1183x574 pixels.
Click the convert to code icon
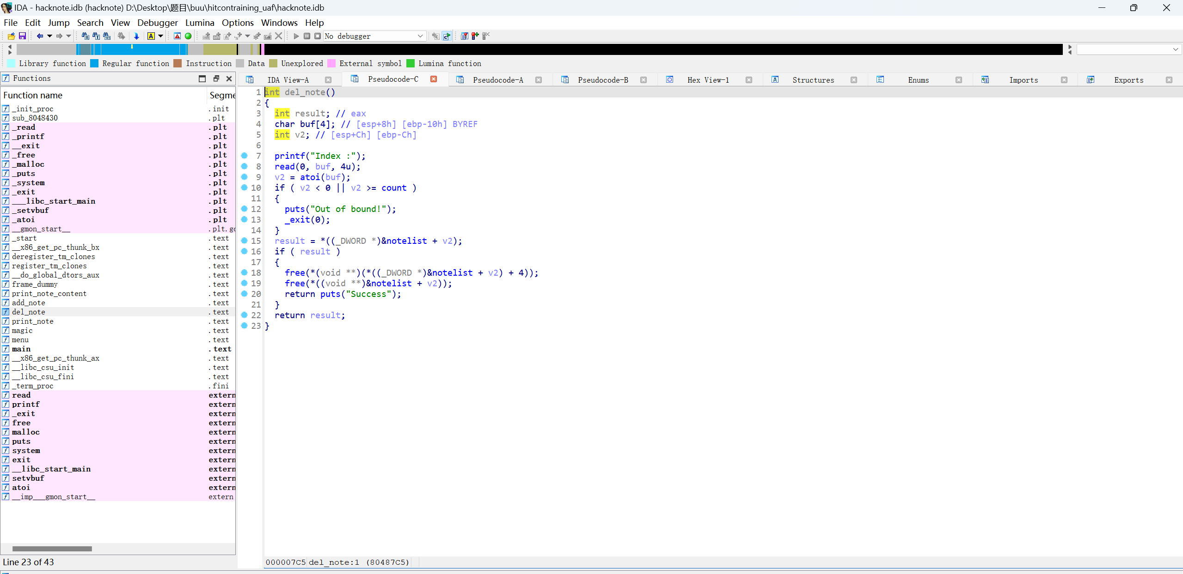(x=206, y=36)
